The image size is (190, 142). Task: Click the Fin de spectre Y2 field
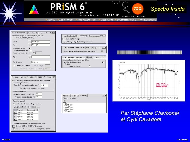coord(39,97)
